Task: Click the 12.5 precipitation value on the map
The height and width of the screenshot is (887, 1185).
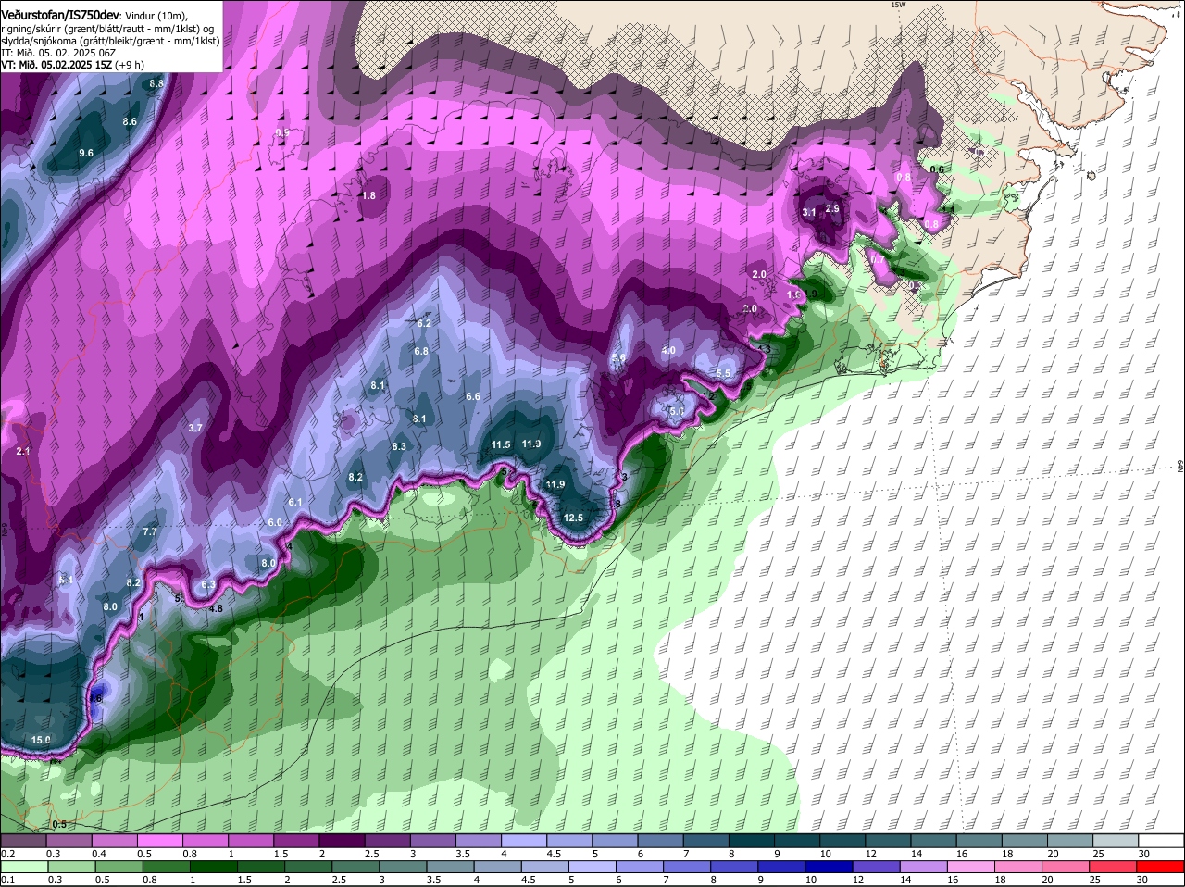Action: (574, 518)
